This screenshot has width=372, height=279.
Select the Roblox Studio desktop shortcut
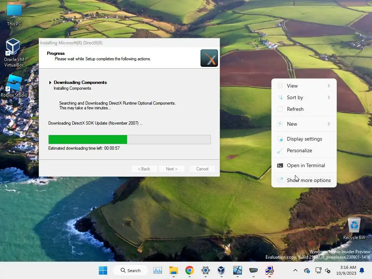pyautogui.click(x=14, y=86)
